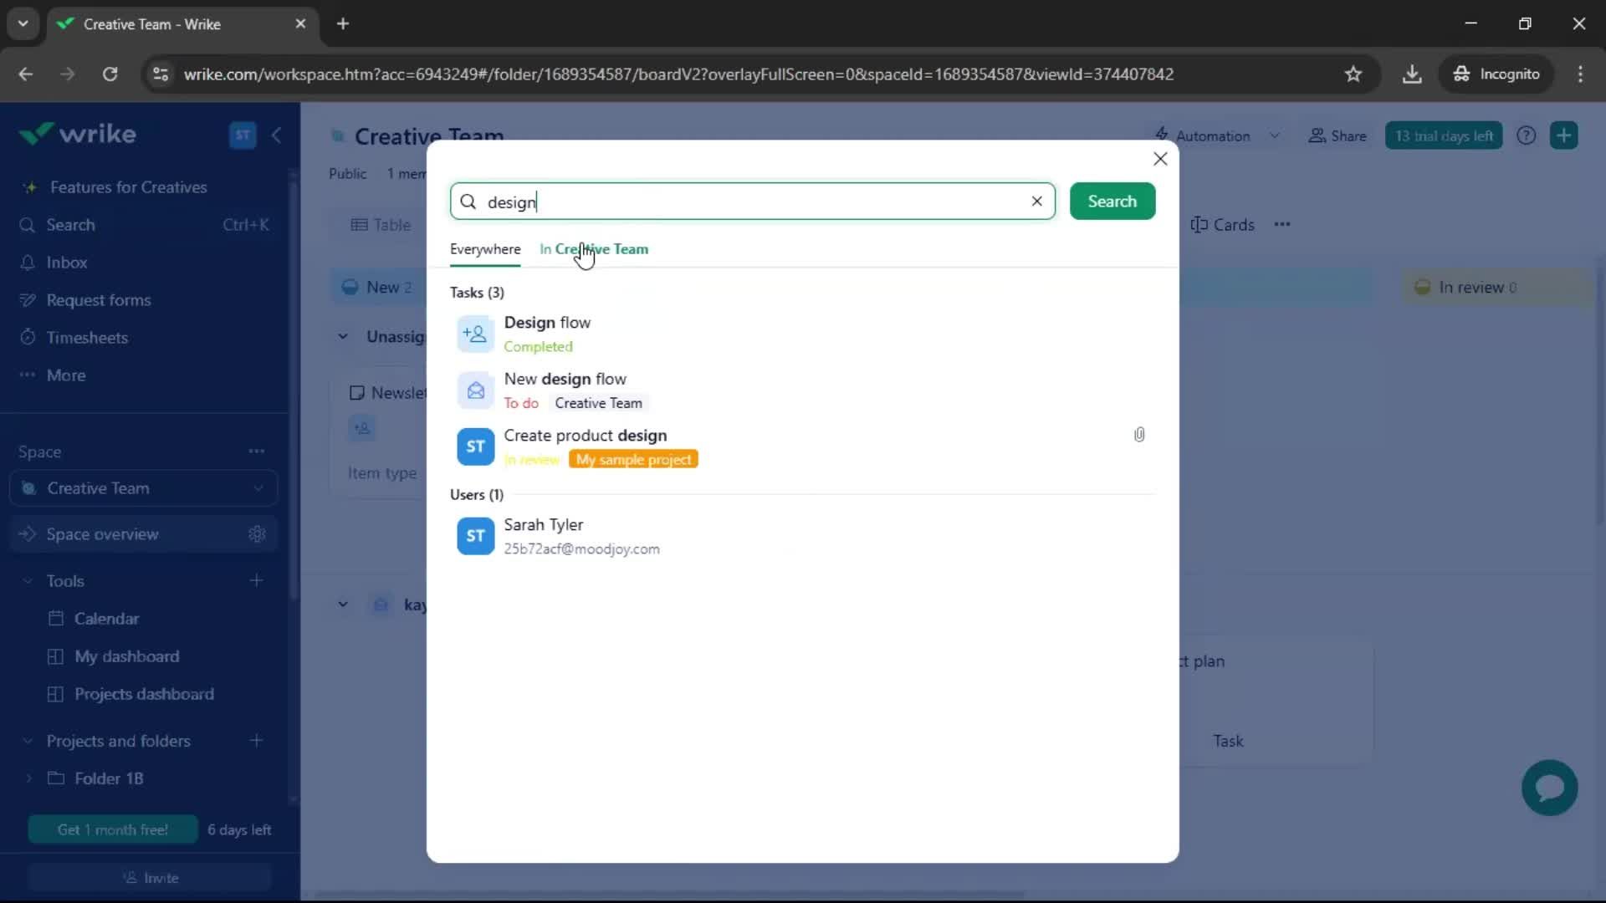This screenshot has width=1606, height=903.
Task: Click the green plus create button
Action: point(1563,135)
